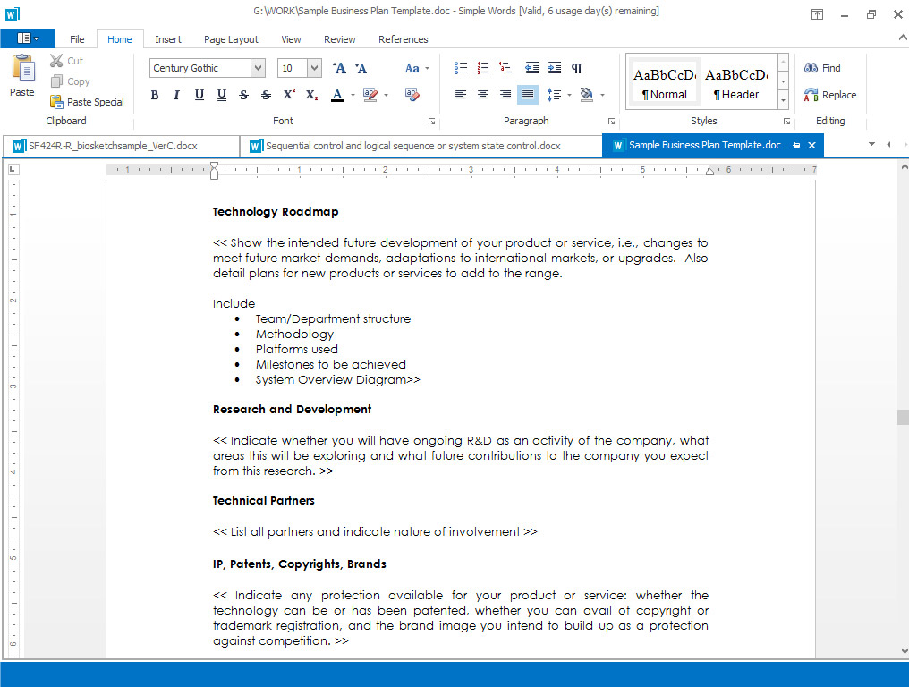Click the clear formatting eraser icon
This screenshot has width=909, height=687.
[x=412, y=95]
